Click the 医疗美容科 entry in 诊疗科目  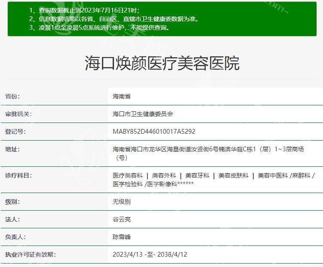pos(128,175)
